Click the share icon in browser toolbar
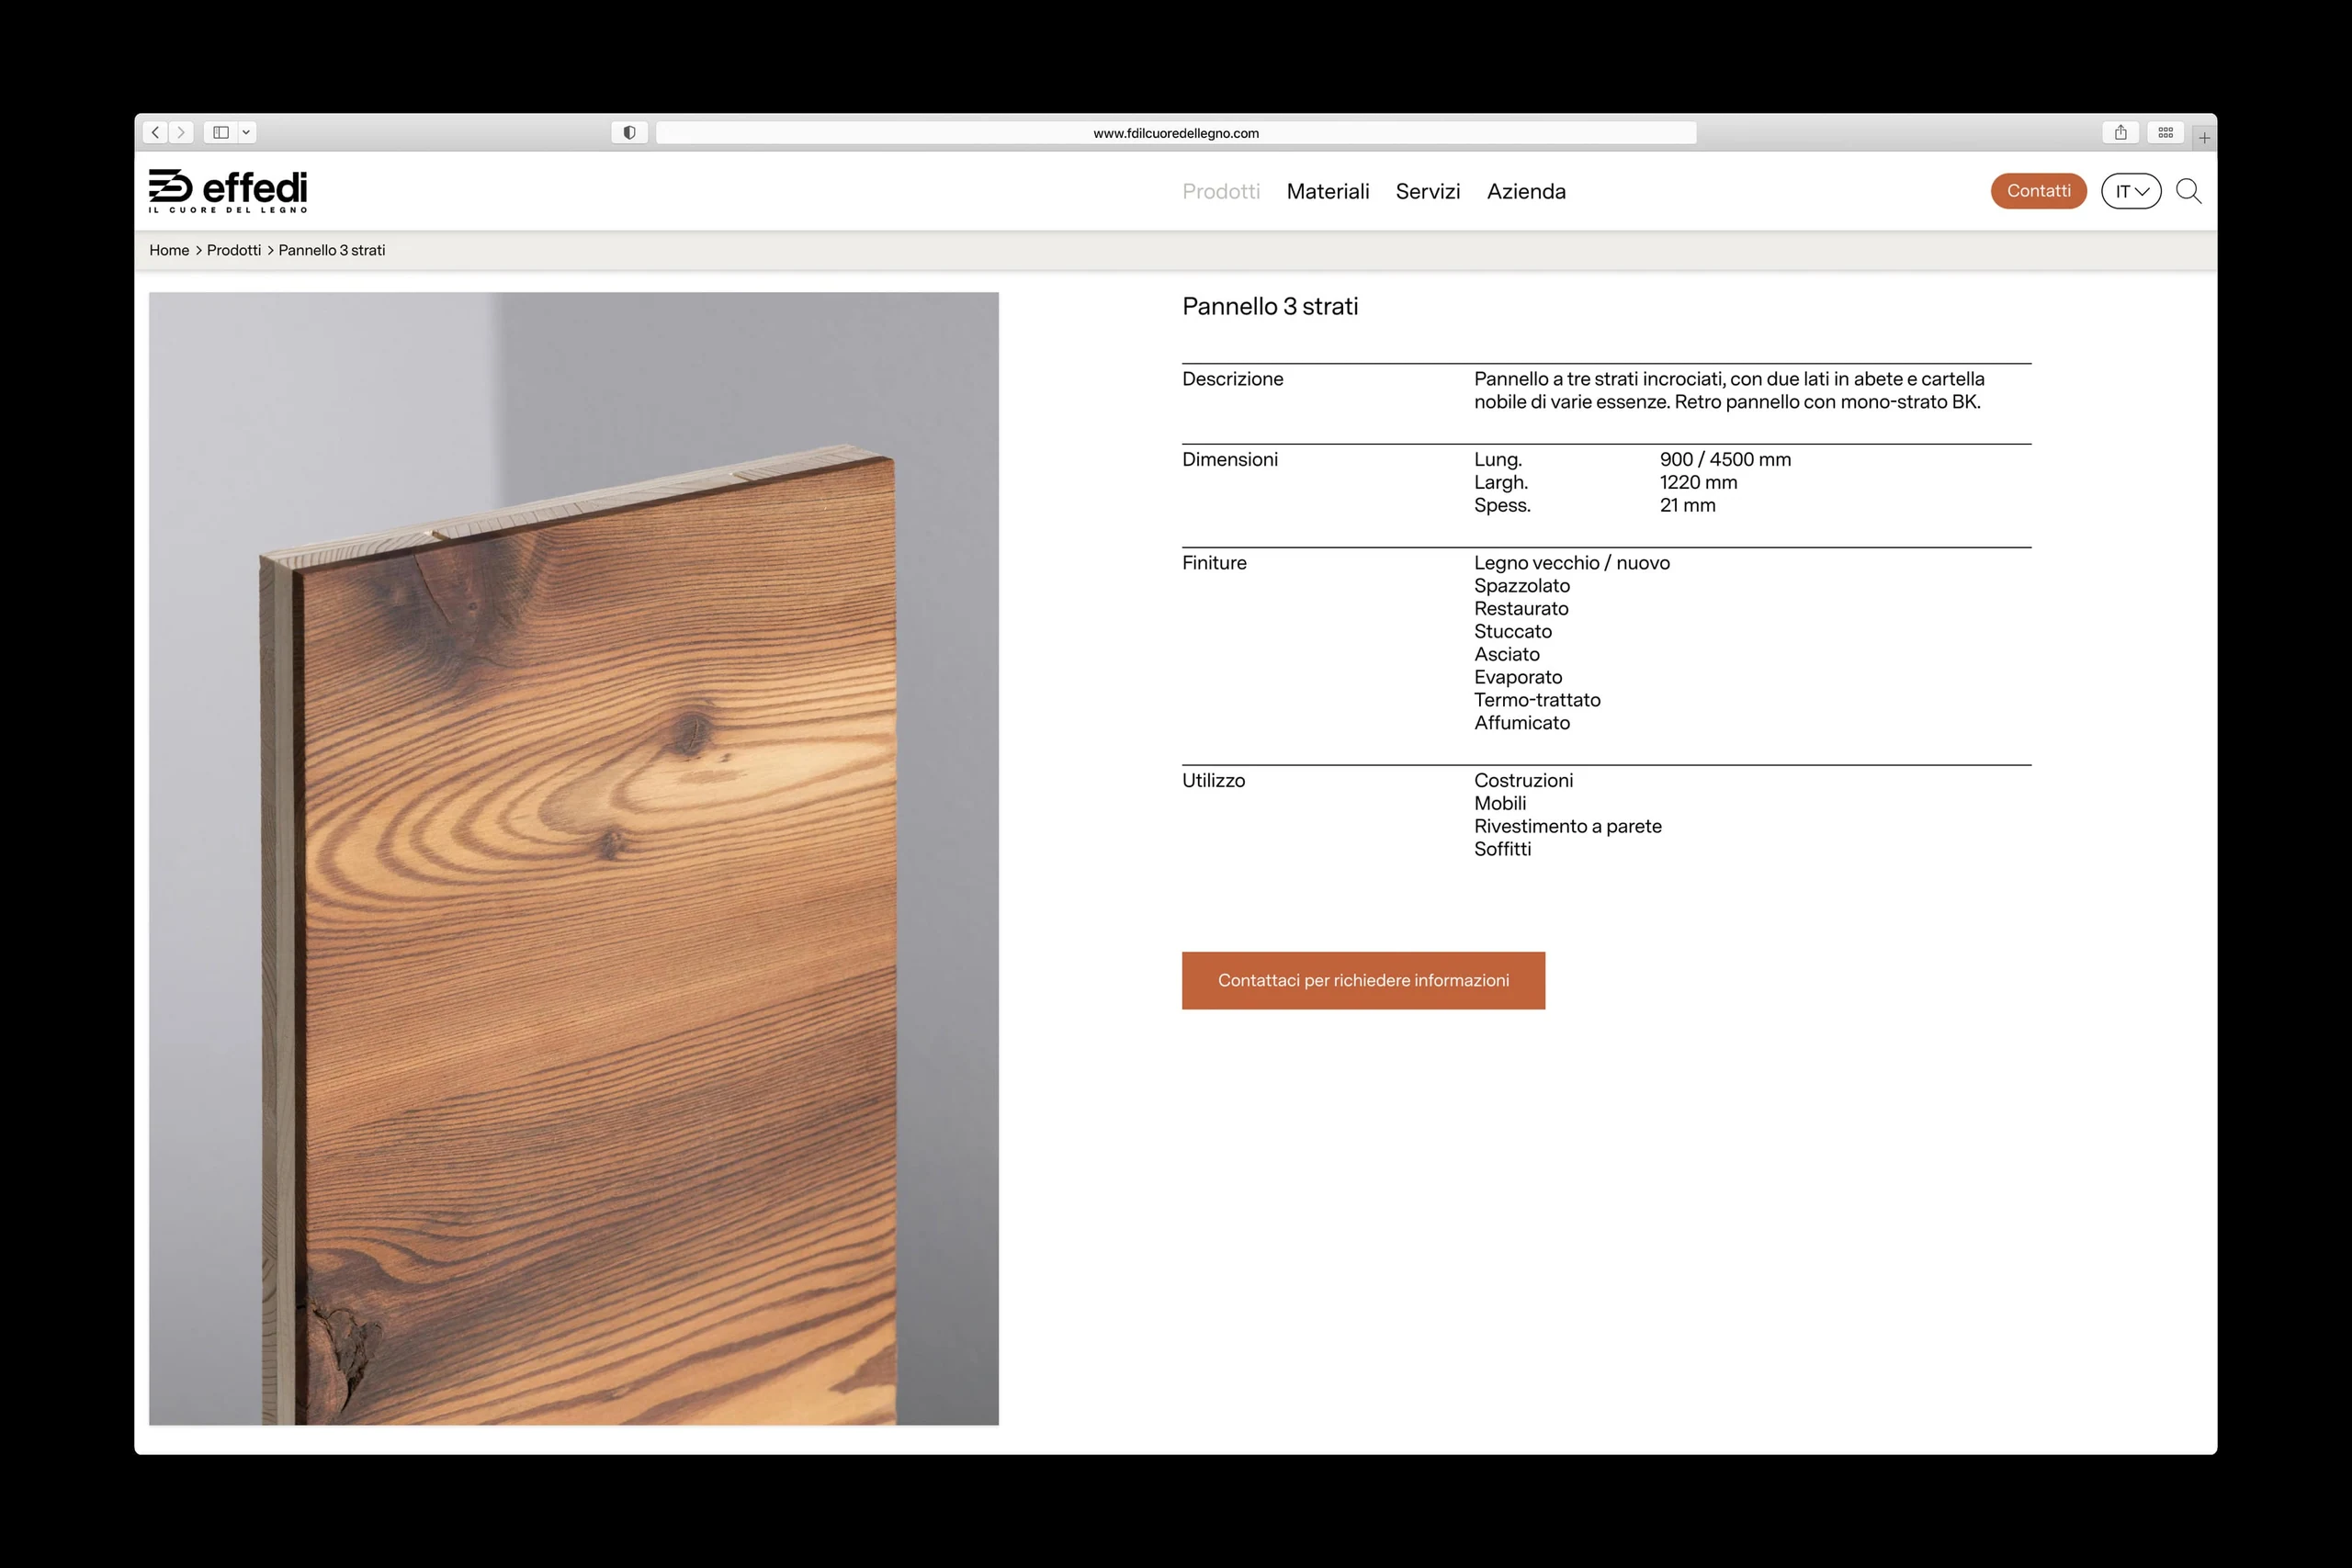Viewport: 2352px width, 1568px height. click(x=2120, y=132)
